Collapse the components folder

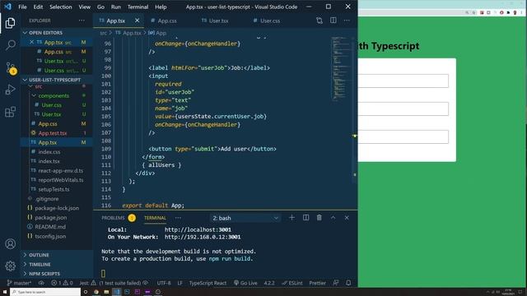(x=54, y=95)
